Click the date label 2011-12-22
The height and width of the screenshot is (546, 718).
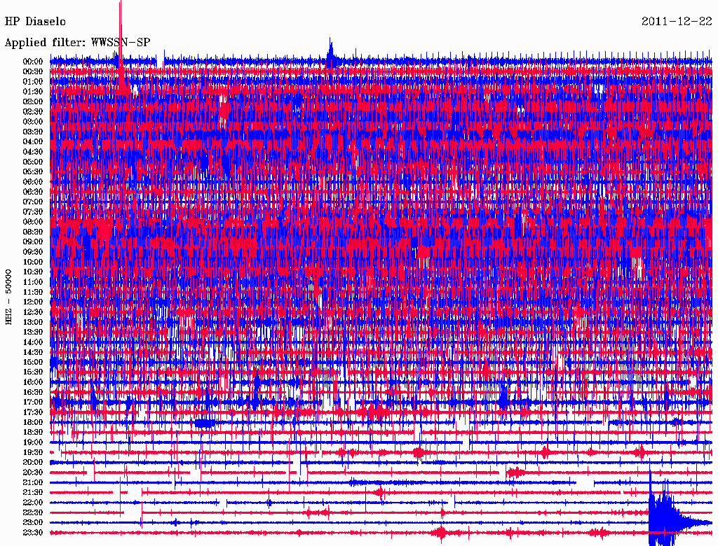coord(677,22)
